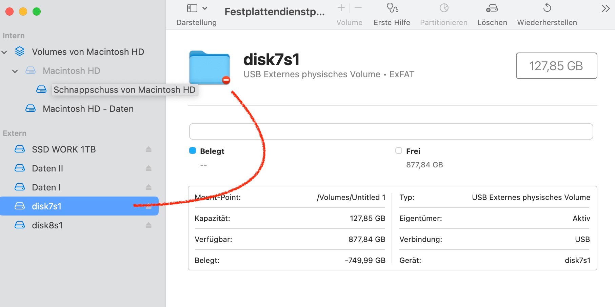Image resolution: width=615 pixels, height=307 pixels.
Task: Click the add volume plus icon
Action: coord(341,8)
